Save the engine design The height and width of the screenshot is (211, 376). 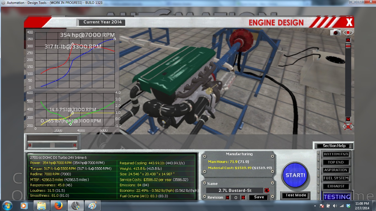(x=259, y=197)
